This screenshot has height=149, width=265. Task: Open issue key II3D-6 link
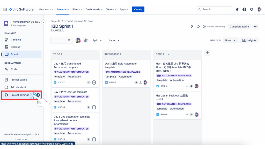tap(113, 83)
